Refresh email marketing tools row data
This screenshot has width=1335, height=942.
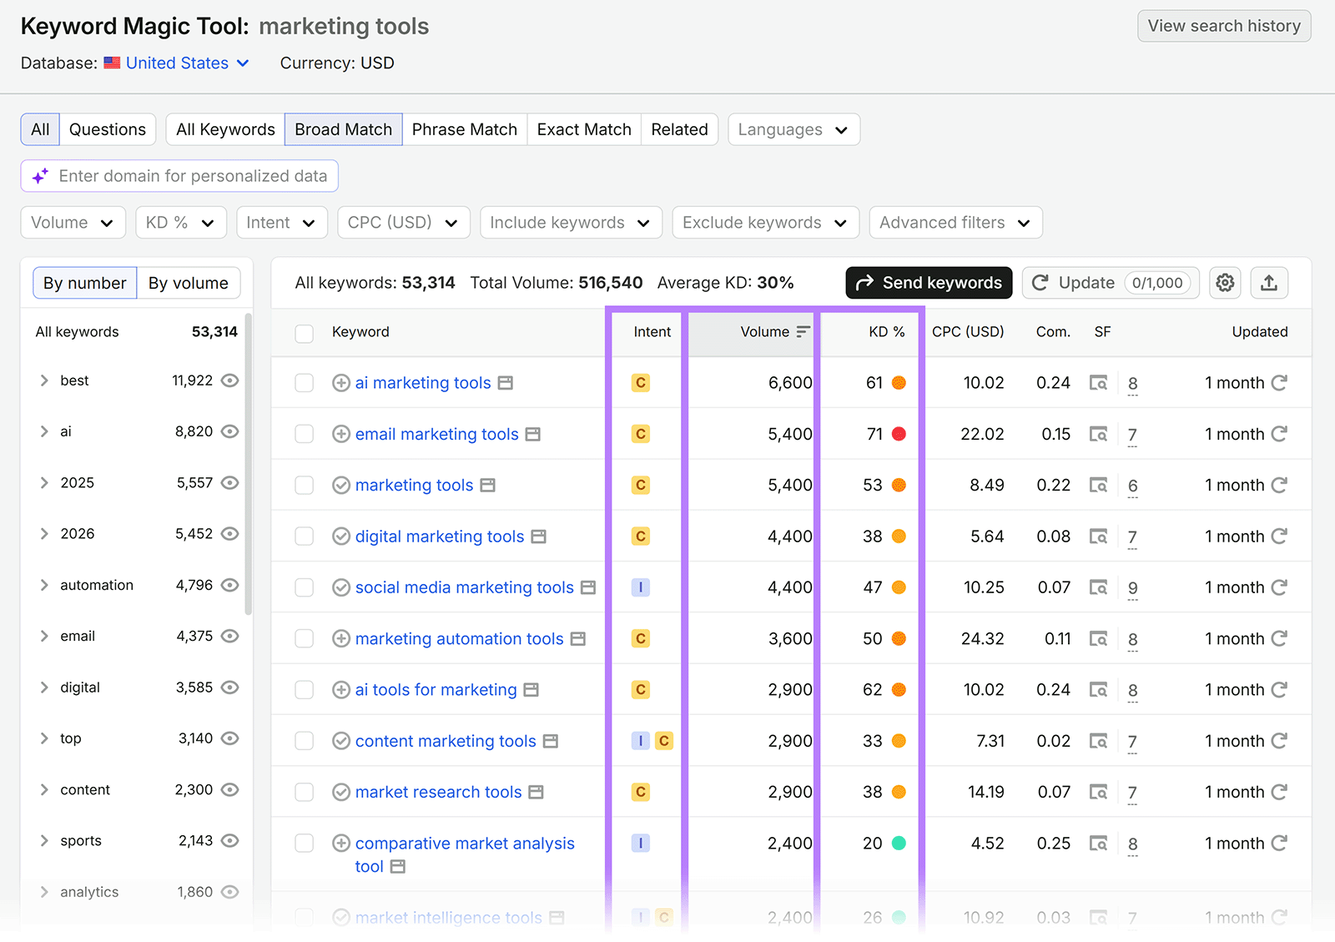1279,434
